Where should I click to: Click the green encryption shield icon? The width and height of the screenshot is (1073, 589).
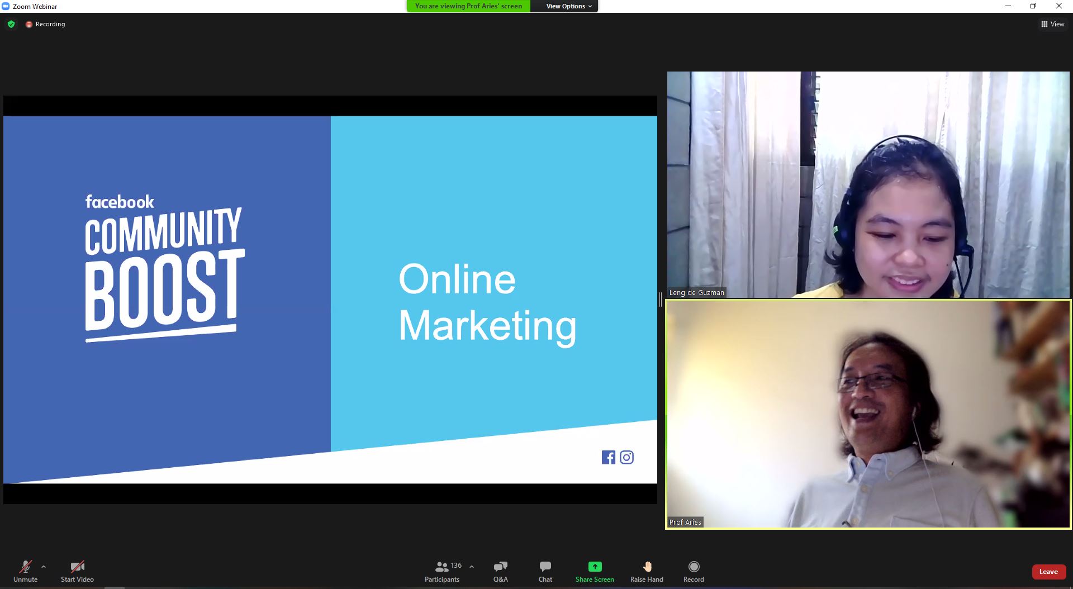tap(11, 24)
